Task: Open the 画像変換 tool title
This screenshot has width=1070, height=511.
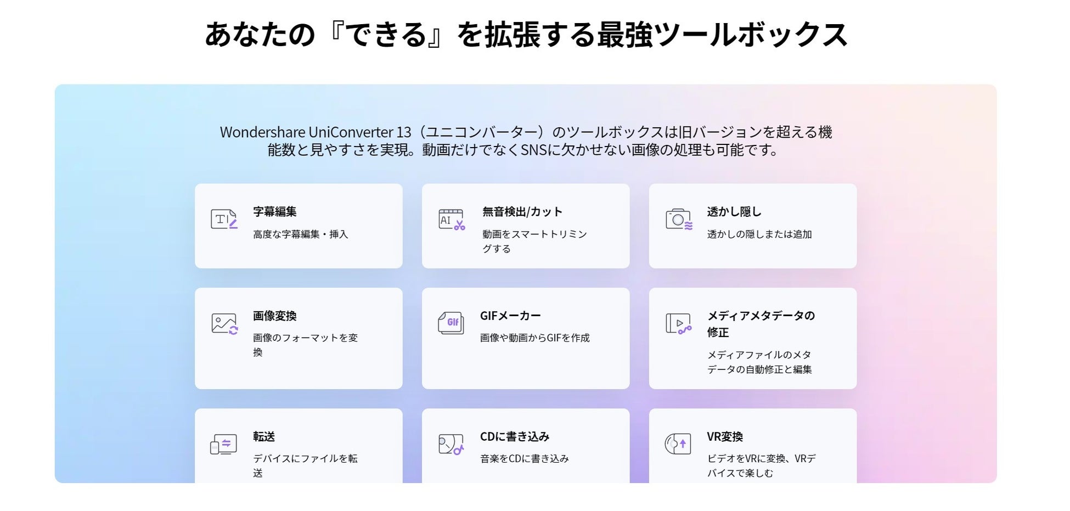Action: tap(274, 316)
